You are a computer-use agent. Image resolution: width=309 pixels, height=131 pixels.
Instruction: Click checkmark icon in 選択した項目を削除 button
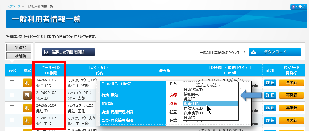tap(47, 52)
